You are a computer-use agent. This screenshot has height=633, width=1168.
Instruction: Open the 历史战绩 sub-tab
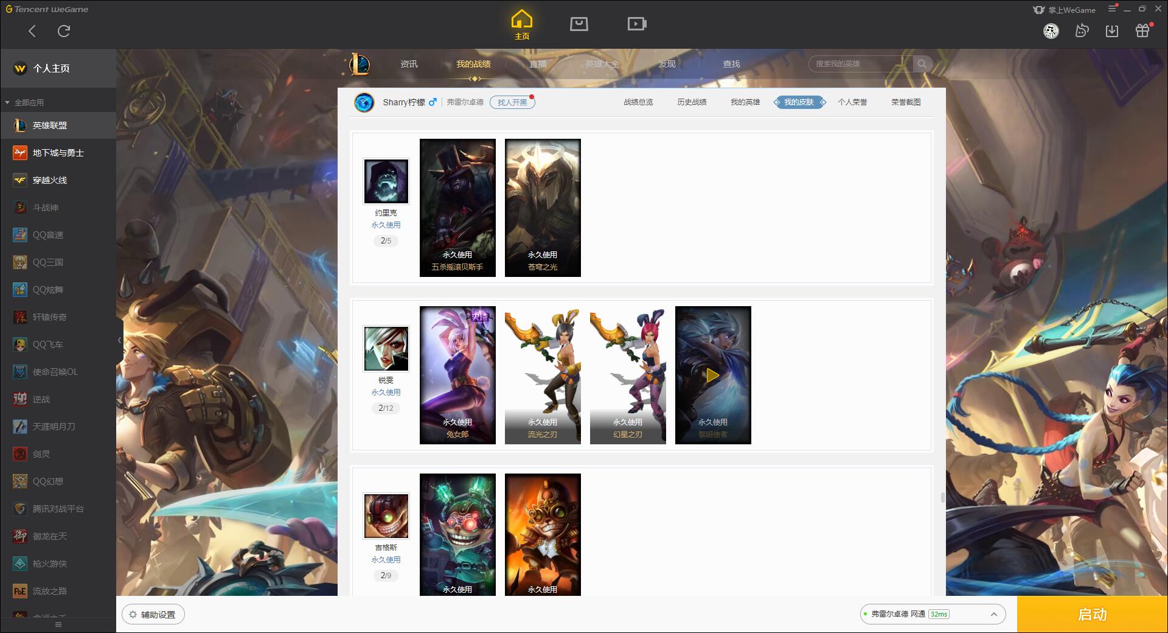click(692, 102)
